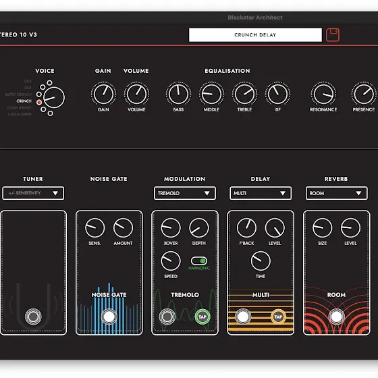
Task: Select the OD2 voice radio dot
Action: pyautogui.click(x=49, y=82)
